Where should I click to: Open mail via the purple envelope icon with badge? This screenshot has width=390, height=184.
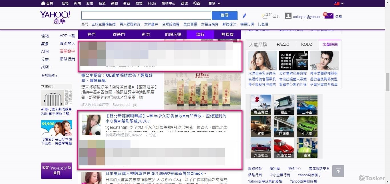329,16
